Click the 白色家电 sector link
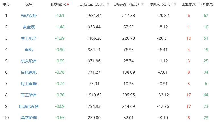 click(x=29, y=72)
